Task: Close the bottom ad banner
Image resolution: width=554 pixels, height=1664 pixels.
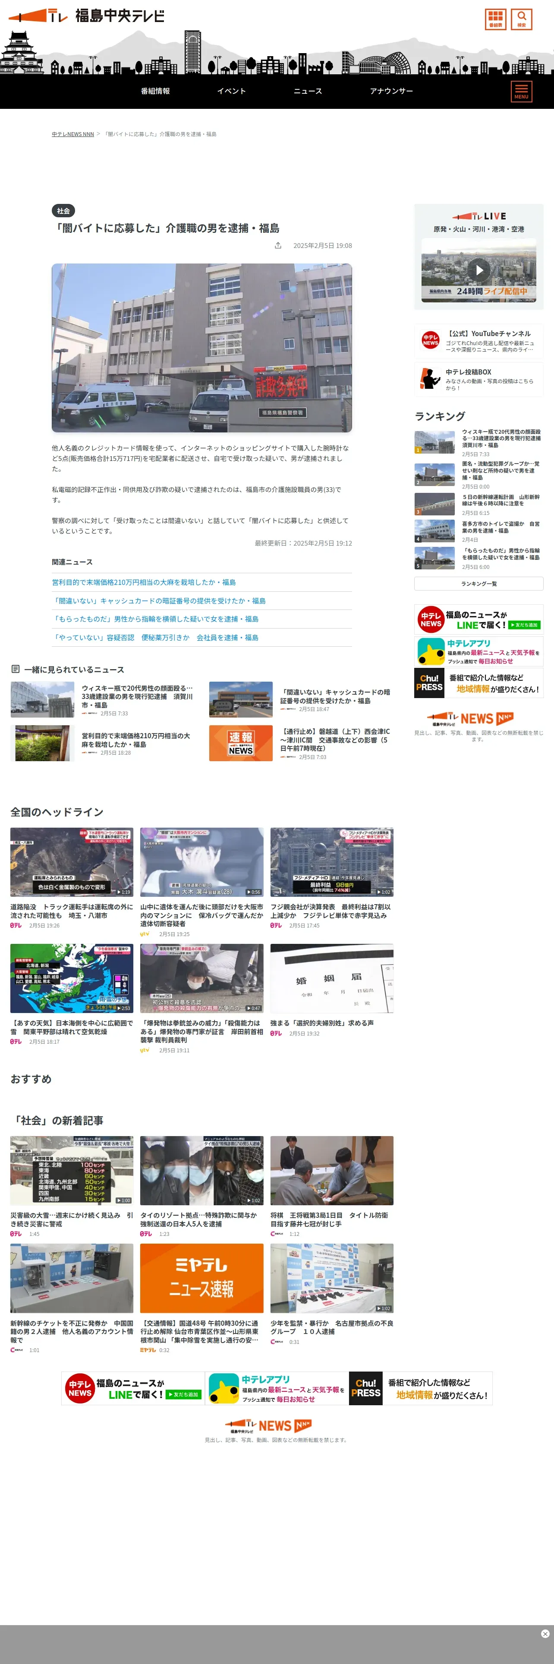Action: click(545, 1634)
